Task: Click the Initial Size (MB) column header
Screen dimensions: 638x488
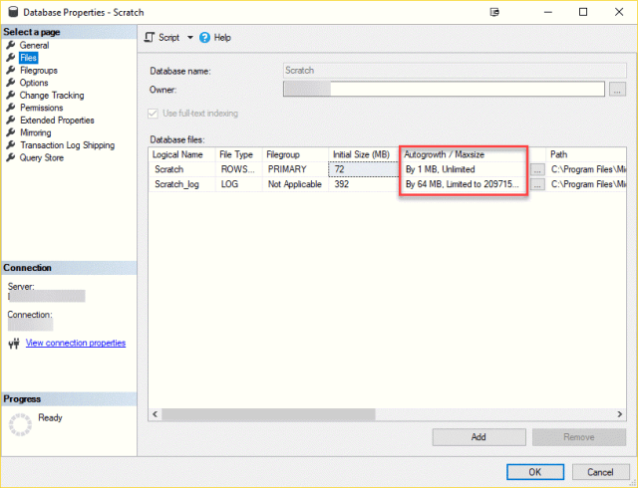Action: 361,154
